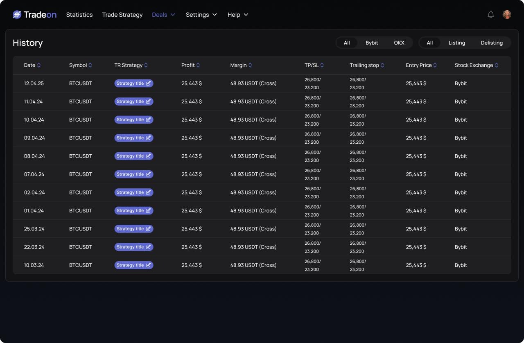Open the user profile avatar

pos(507,15)
